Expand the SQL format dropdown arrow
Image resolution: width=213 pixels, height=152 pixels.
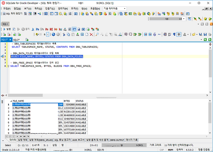(188, 35)
